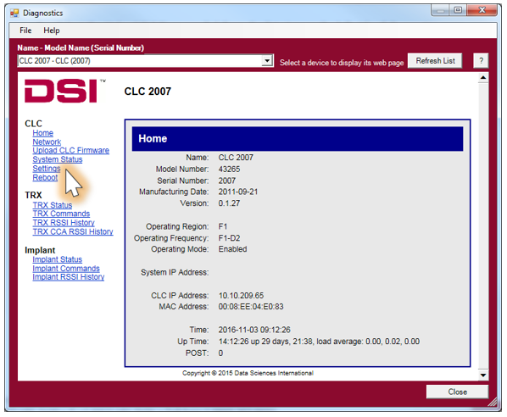This screenshot has height=417, width=507.
Task: Click the Reboot link
Action: tap(45, 177)
